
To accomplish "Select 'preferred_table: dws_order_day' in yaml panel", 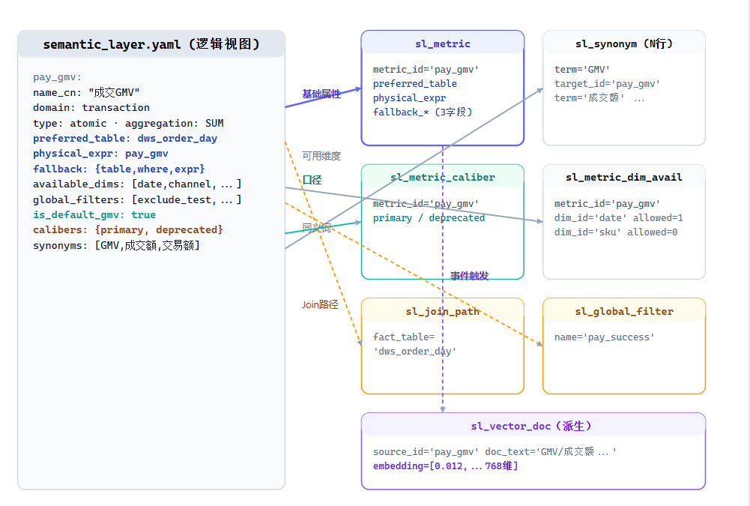I will (125, 139).
